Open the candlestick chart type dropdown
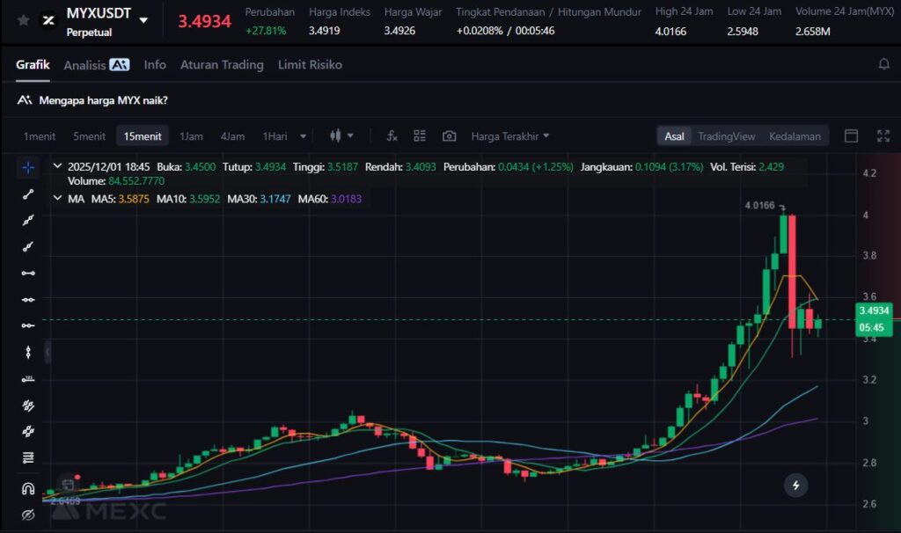The height and width of the screenshot is (533, 901). pos(341,136)
